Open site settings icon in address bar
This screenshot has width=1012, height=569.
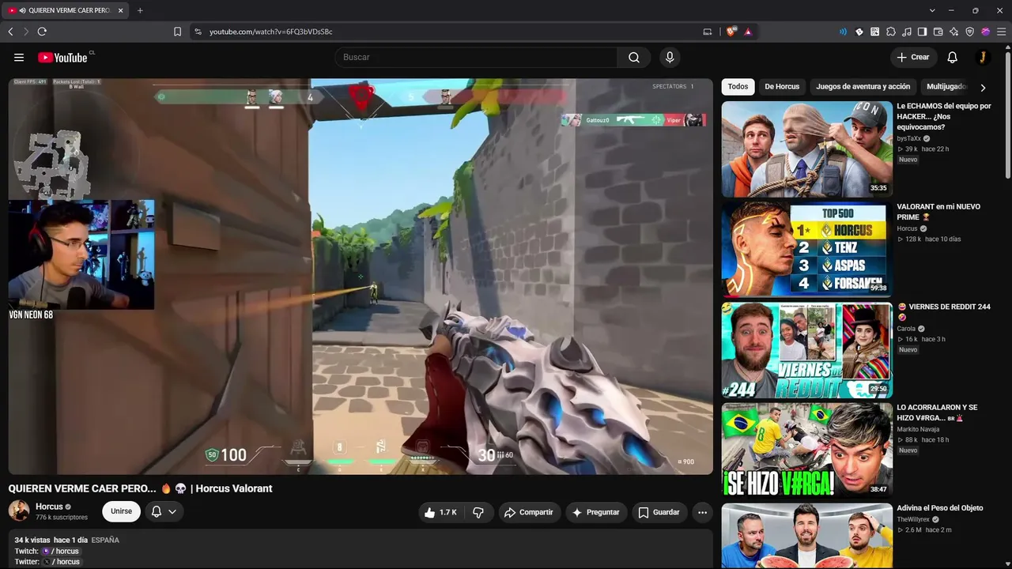[197, 32]
